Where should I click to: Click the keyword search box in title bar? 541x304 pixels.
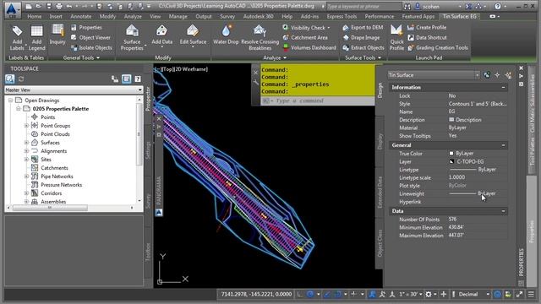[363, 7]
